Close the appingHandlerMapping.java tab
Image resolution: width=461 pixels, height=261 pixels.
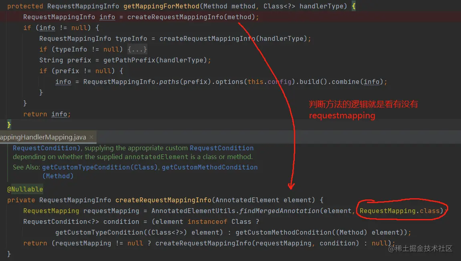click(x=91, y=136)
